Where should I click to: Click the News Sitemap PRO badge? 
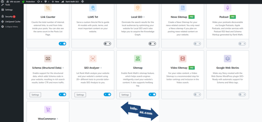(191, 17)
